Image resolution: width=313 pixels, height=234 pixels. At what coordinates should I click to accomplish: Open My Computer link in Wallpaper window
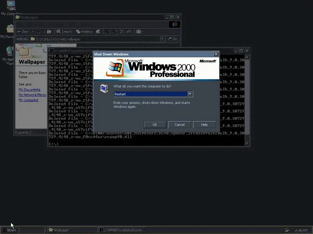[x=28, y=100]
